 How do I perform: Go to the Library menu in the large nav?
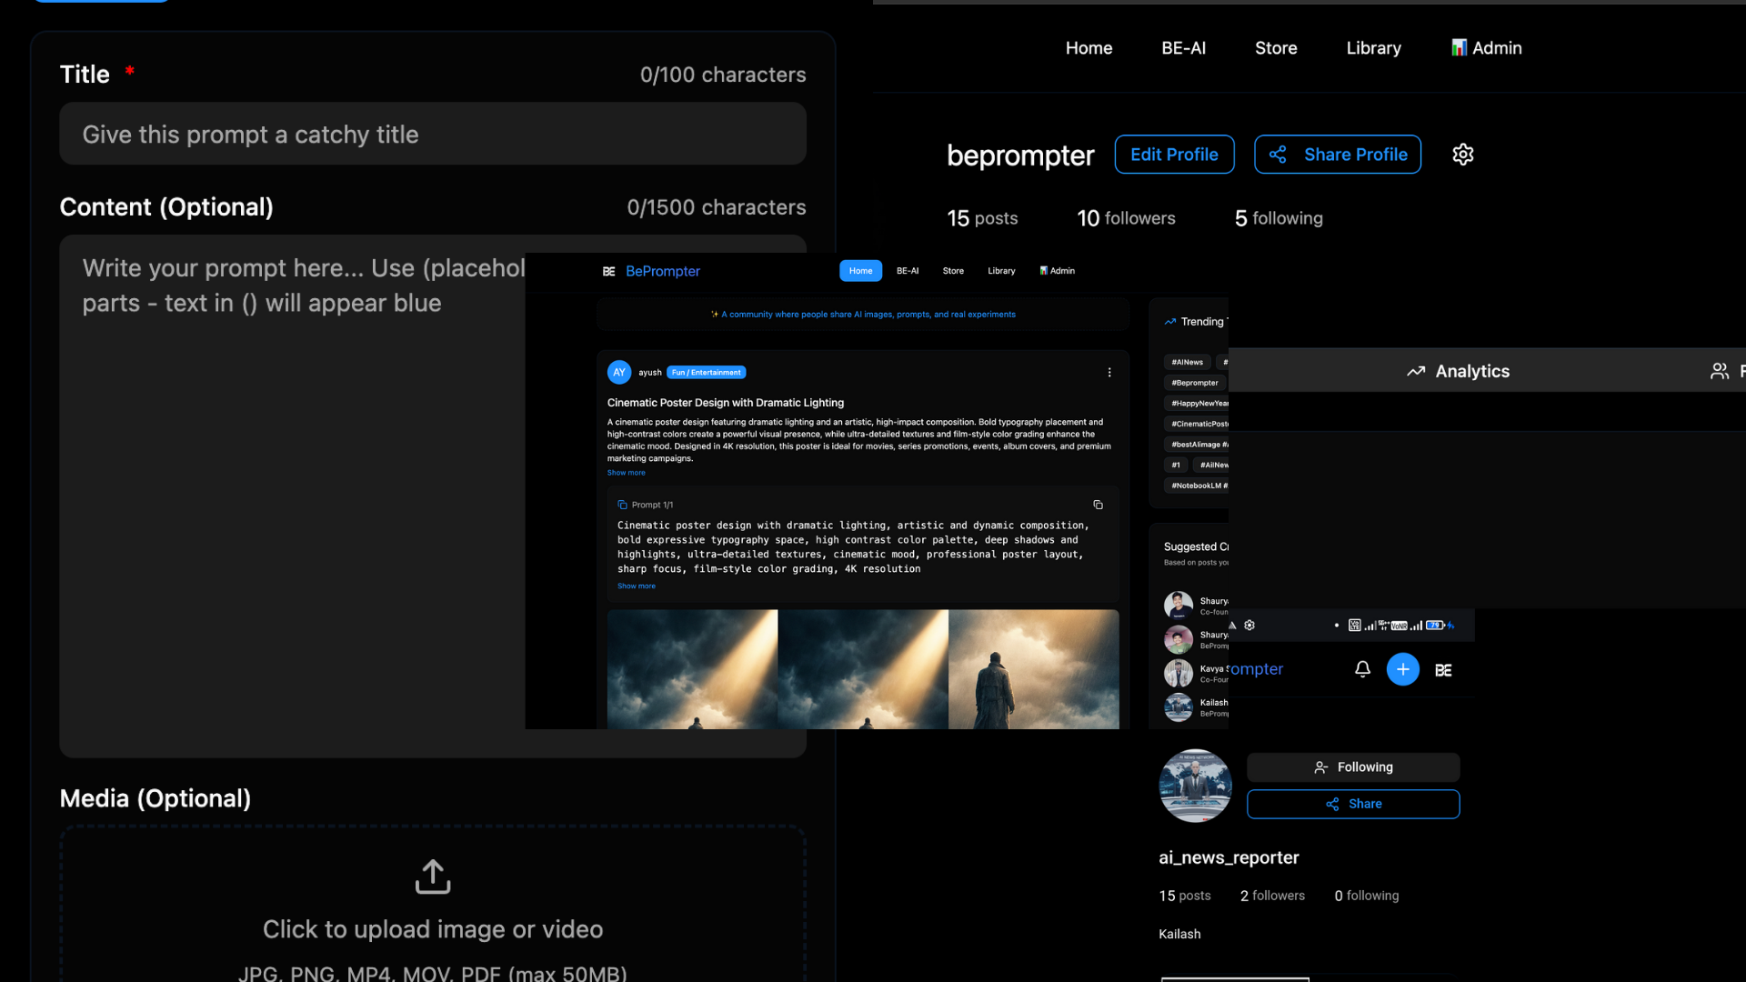1373,48
